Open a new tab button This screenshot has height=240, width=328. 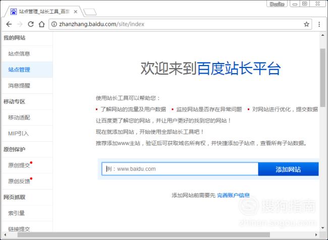coord(90,12)
